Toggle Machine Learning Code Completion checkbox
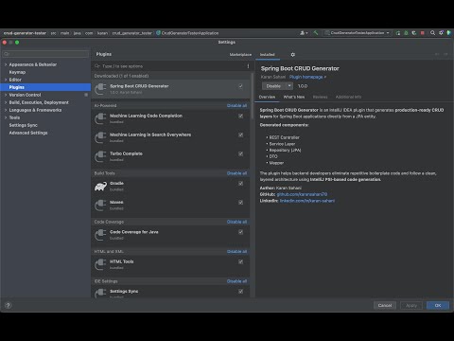This screenshot has width=454, height=341. pyautogui.click(x=240, y=116)
